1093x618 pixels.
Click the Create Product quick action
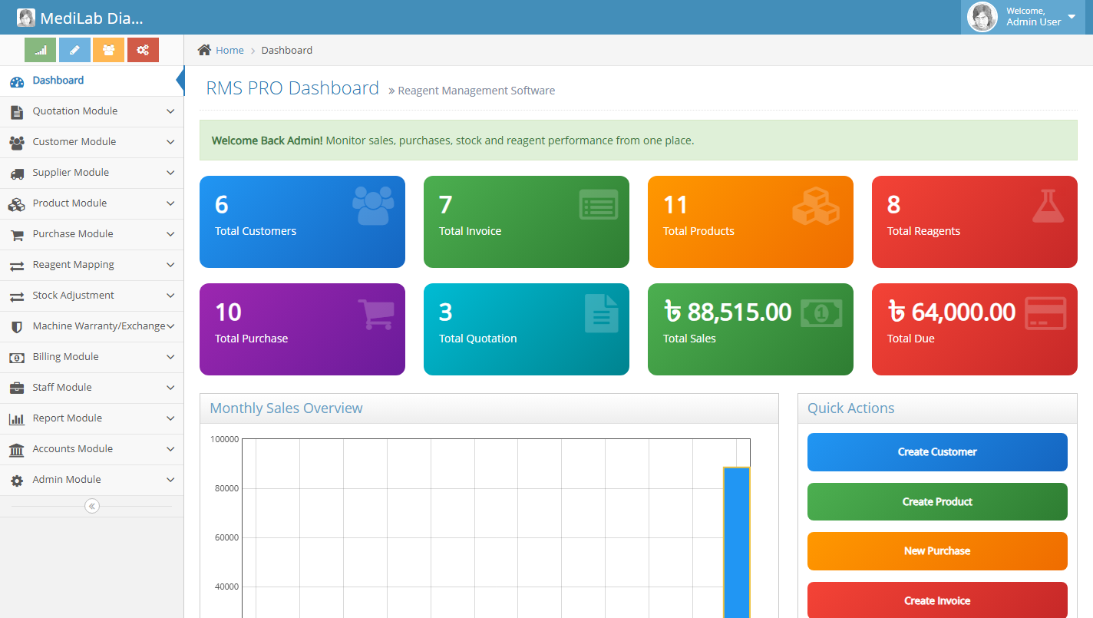[937, 502]
